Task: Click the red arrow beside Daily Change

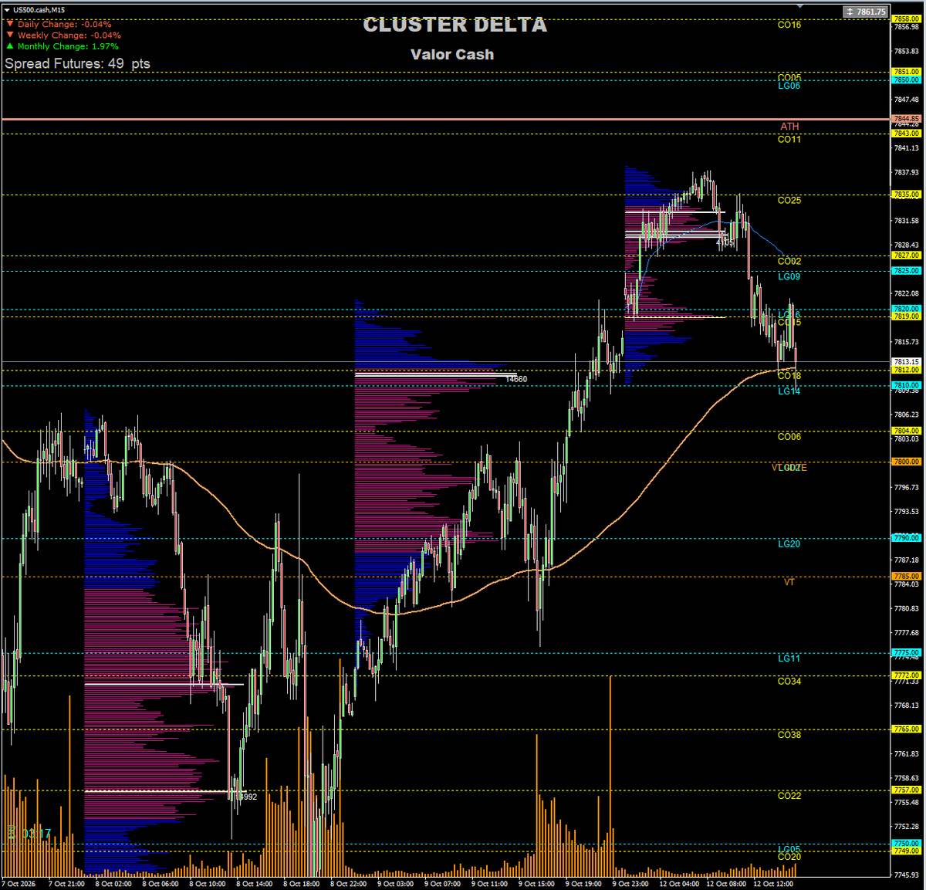Action: tap(10, 24)
